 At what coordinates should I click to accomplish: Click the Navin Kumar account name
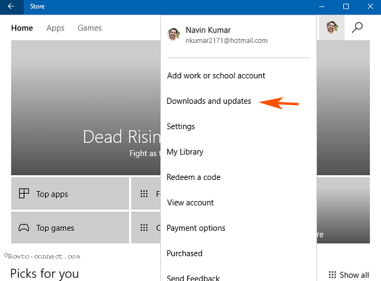[208, 30]
